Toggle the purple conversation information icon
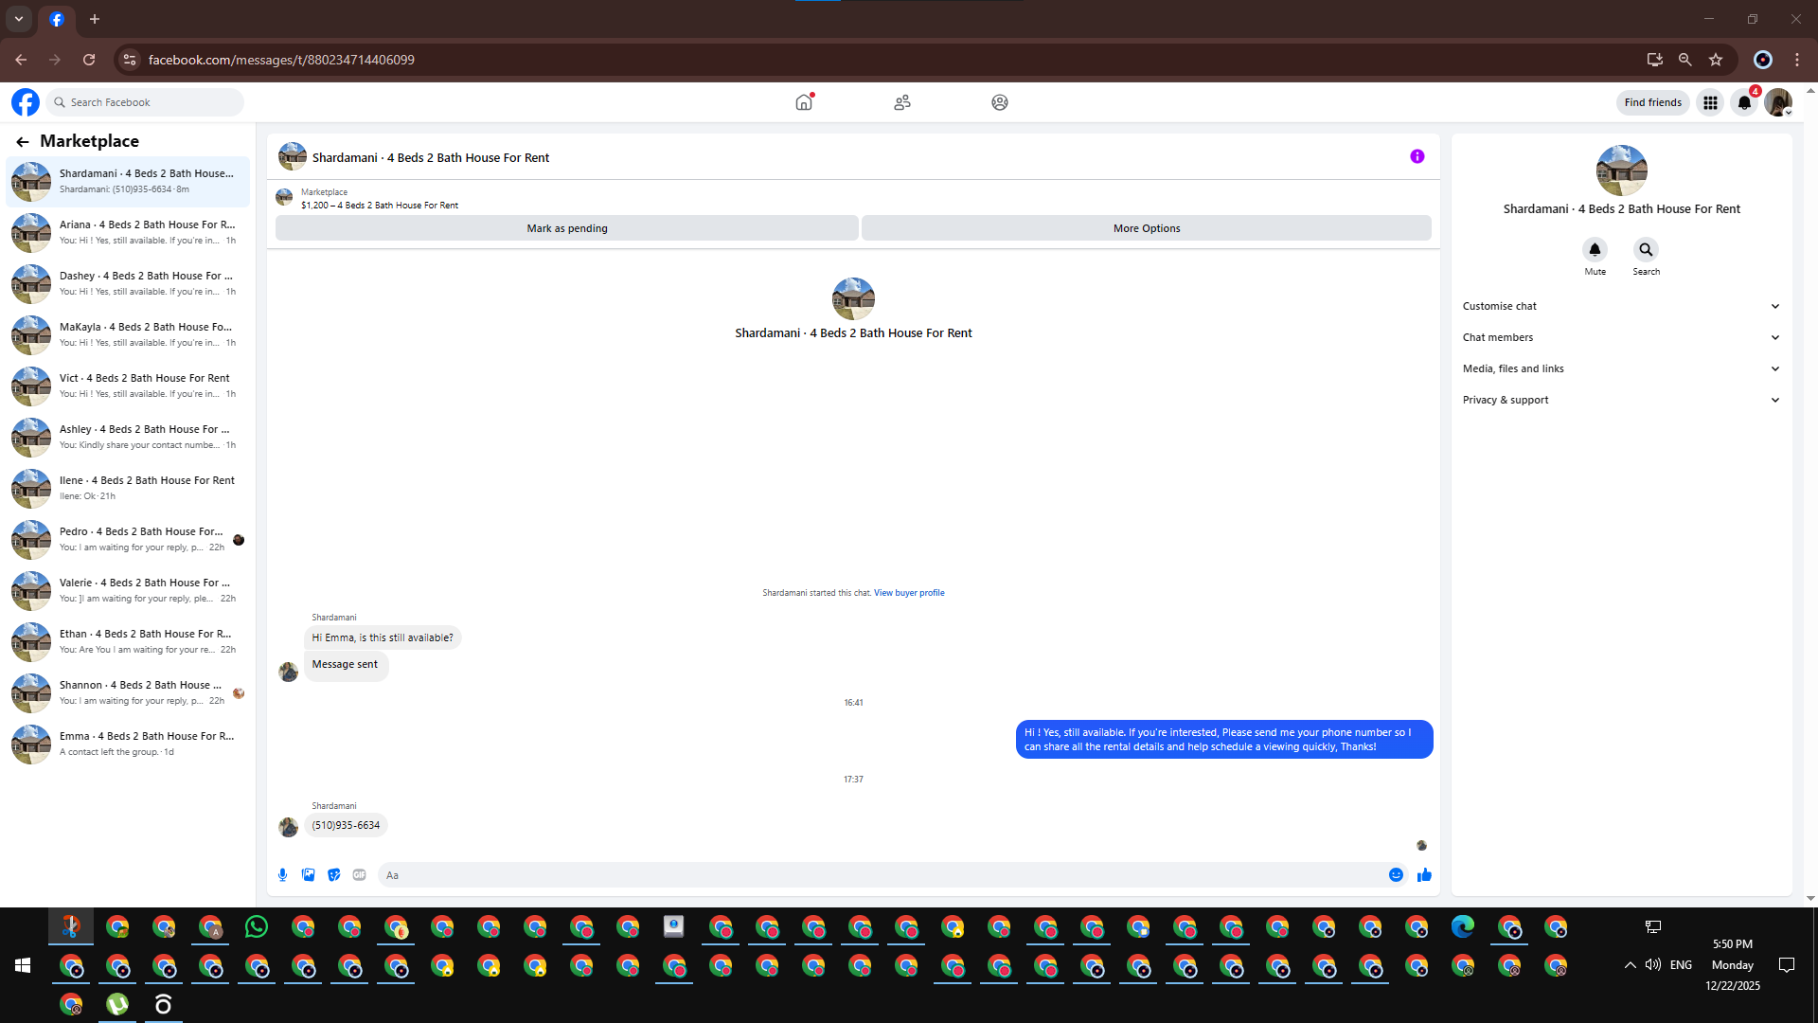The image size is (1818, 1023). pyautogui.click(x=1417, y=157)
